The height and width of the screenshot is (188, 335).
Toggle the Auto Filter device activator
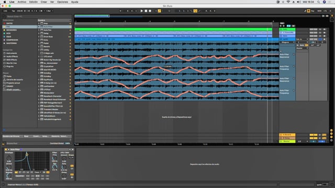coord(6,150)
